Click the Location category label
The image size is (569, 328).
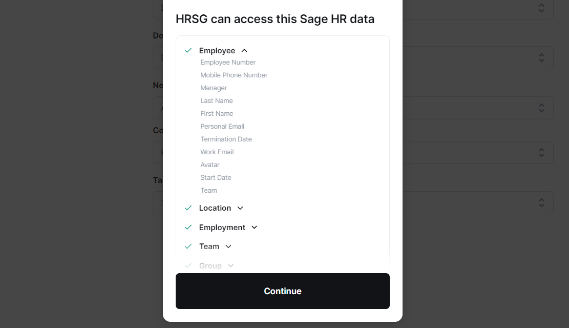tap(215, 208)
